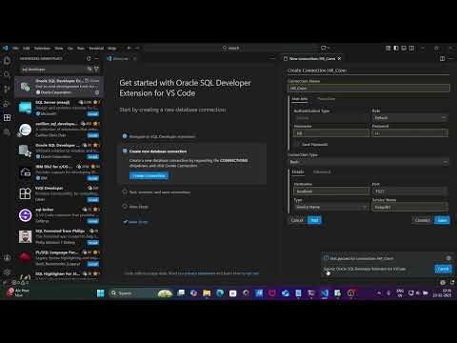Switch to the Details tab
457x343 pixels.
[x=298, y=171]
